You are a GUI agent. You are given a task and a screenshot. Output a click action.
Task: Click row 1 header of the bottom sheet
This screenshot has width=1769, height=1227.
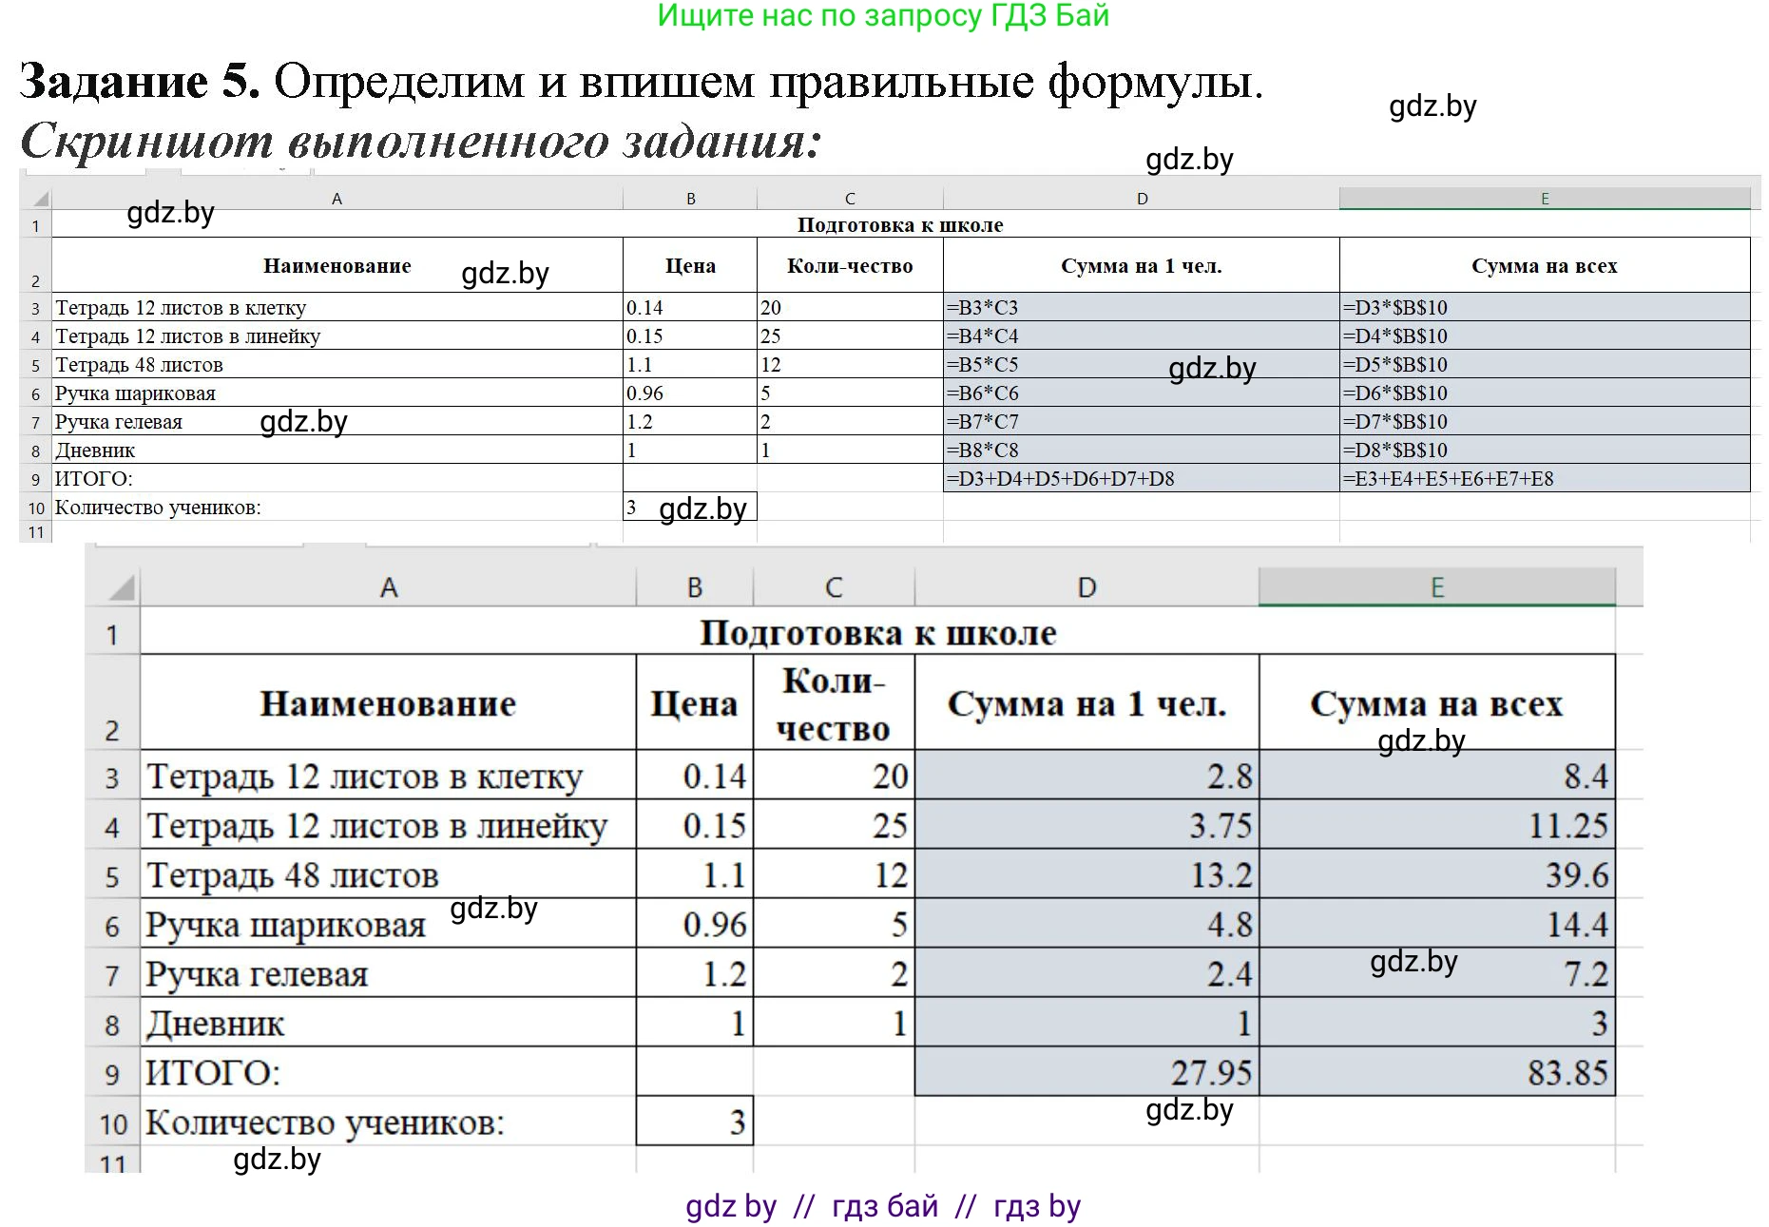[114, 633]
